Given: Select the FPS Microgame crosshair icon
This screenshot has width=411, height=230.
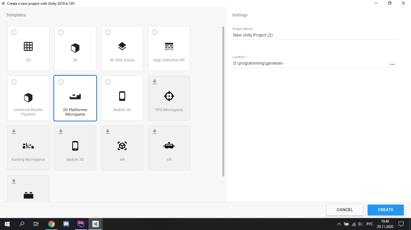Looking at the screenshot, I should click(169, 96).
